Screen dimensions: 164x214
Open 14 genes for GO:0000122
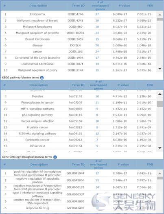tap(97, 187)
